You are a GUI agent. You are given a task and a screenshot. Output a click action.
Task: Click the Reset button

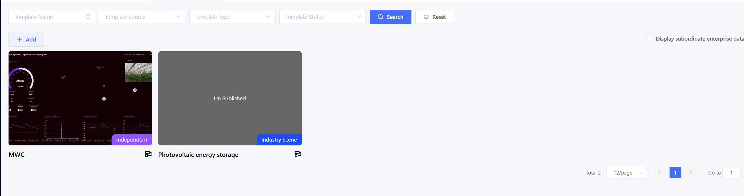434,17
